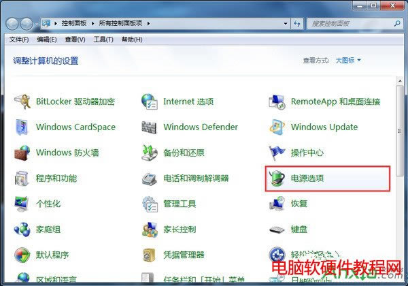Open the Windows Defender wall icon
408x286 pixels.
pos(149,127)
